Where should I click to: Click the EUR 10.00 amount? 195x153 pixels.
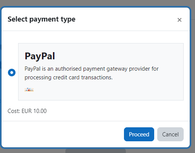tap(34, 111)
